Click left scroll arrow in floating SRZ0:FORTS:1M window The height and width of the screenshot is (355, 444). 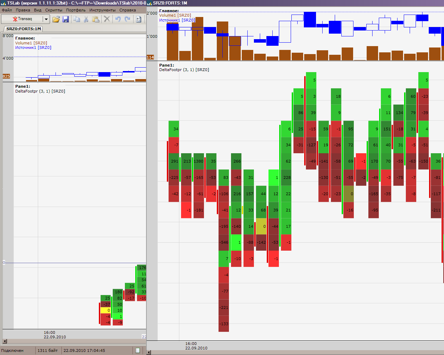tap(149, 353)
